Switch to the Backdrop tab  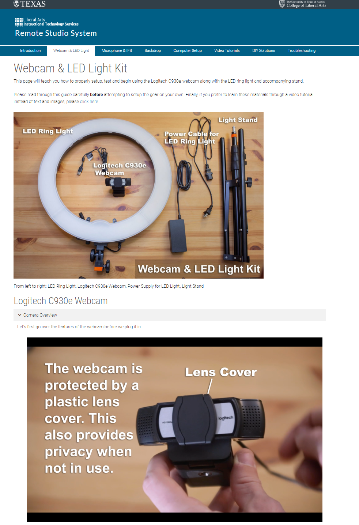[152, 51]
